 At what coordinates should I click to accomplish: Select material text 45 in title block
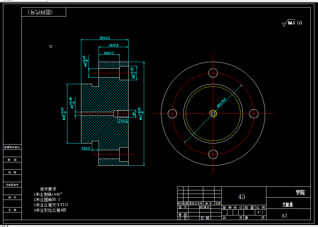coord(242,197)
